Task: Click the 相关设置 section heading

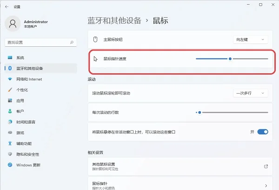Action: [95, 152]
